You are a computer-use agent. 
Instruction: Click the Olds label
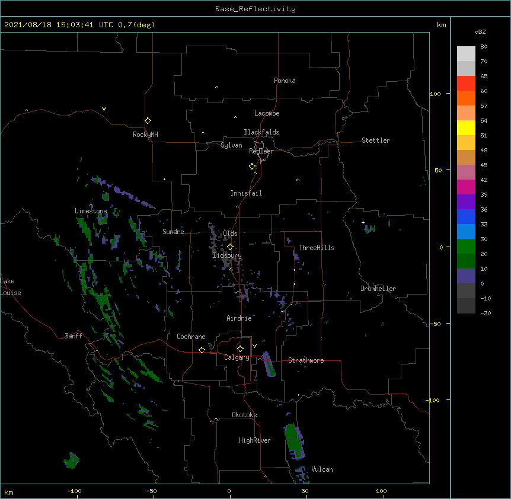[x=230, y=233]
